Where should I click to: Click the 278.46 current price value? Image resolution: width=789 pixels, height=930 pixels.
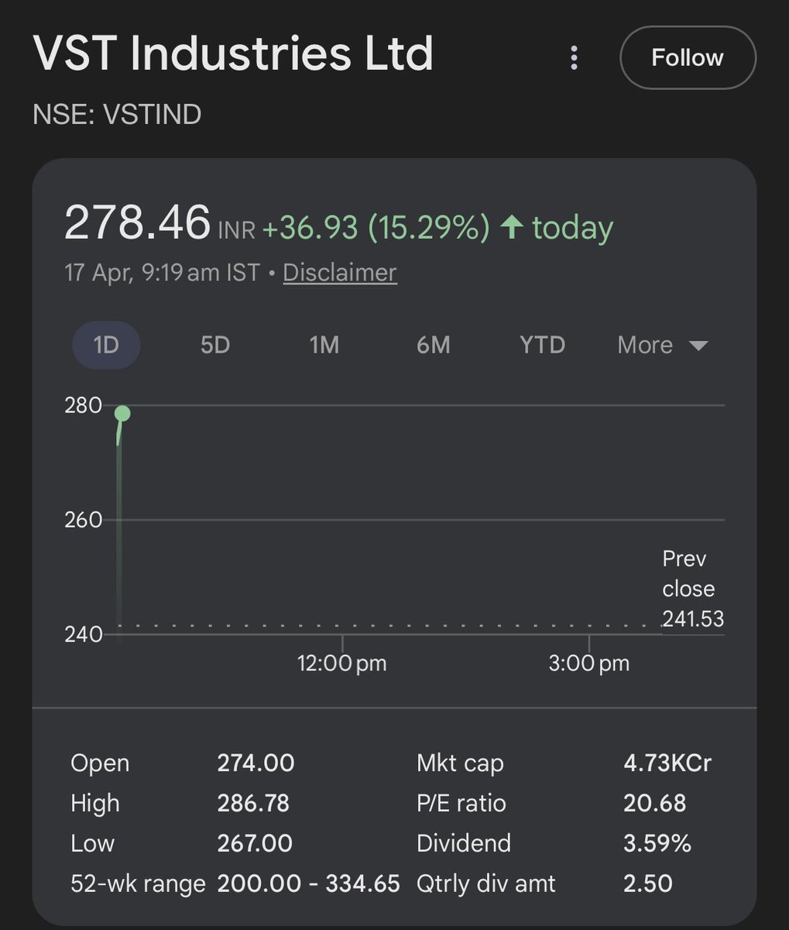(138, 222)
